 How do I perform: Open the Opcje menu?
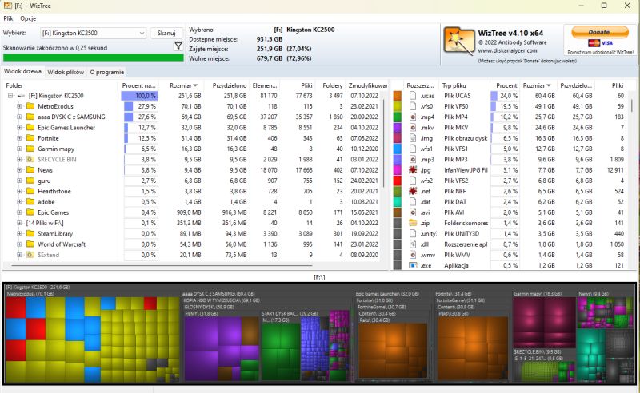(29, 18)
